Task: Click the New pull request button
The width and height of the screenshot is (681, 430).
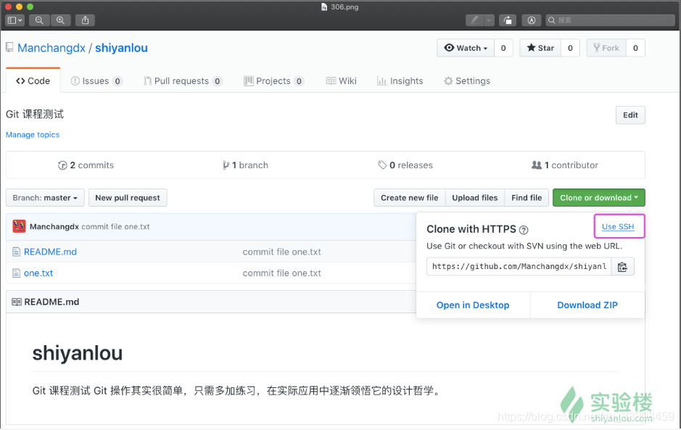Action: click(x=128, y=198)
